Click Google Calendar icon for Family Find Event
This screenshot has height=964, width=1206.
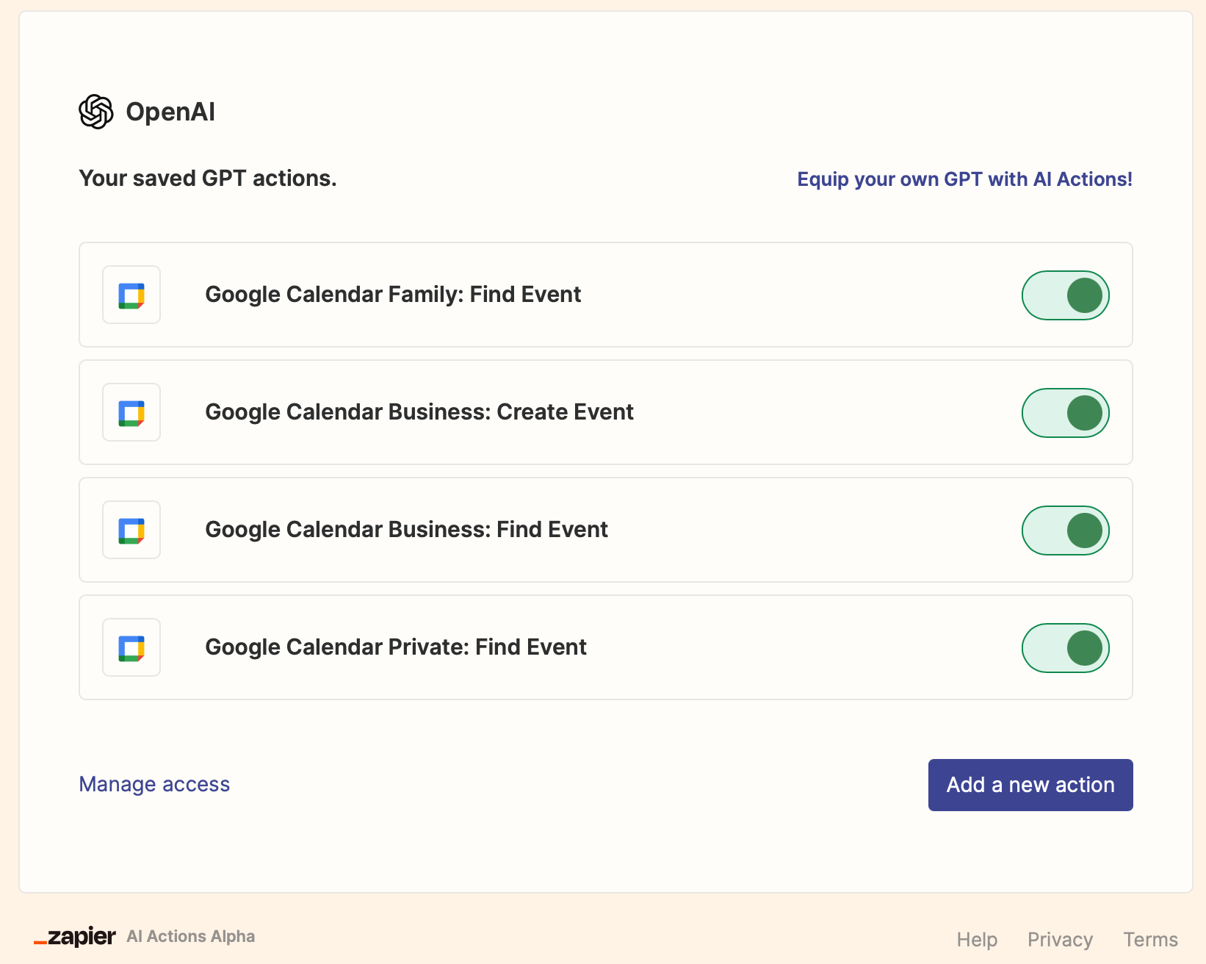(x=131, y=295)
